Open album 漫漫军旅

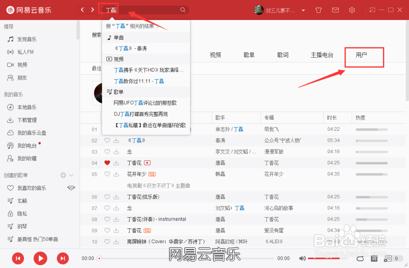pyautogui.click(x=274, y=152)
